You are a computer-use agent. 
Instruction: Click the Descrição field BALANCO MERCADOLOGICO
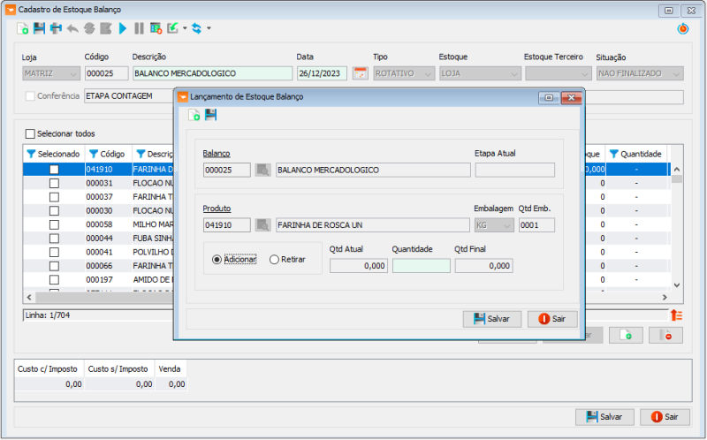pos(212,73)
